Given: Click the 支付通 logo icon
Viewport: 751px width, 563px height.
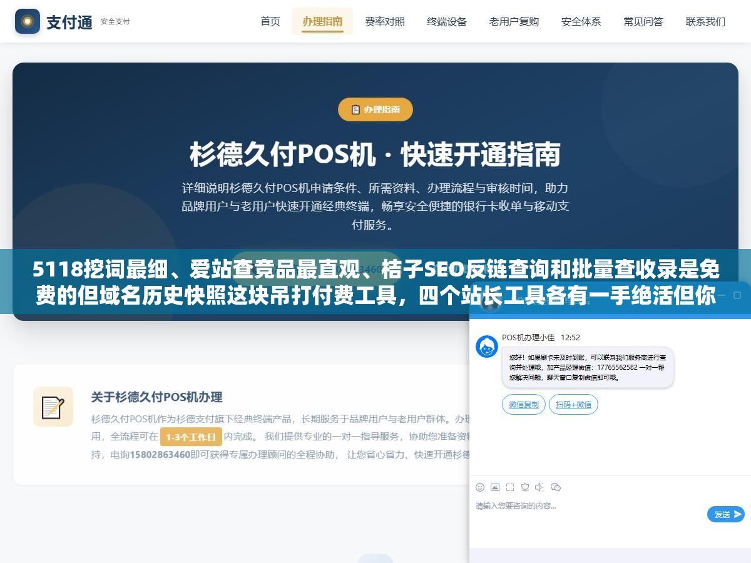Looking at the screenshot, I should pos(28,21).
